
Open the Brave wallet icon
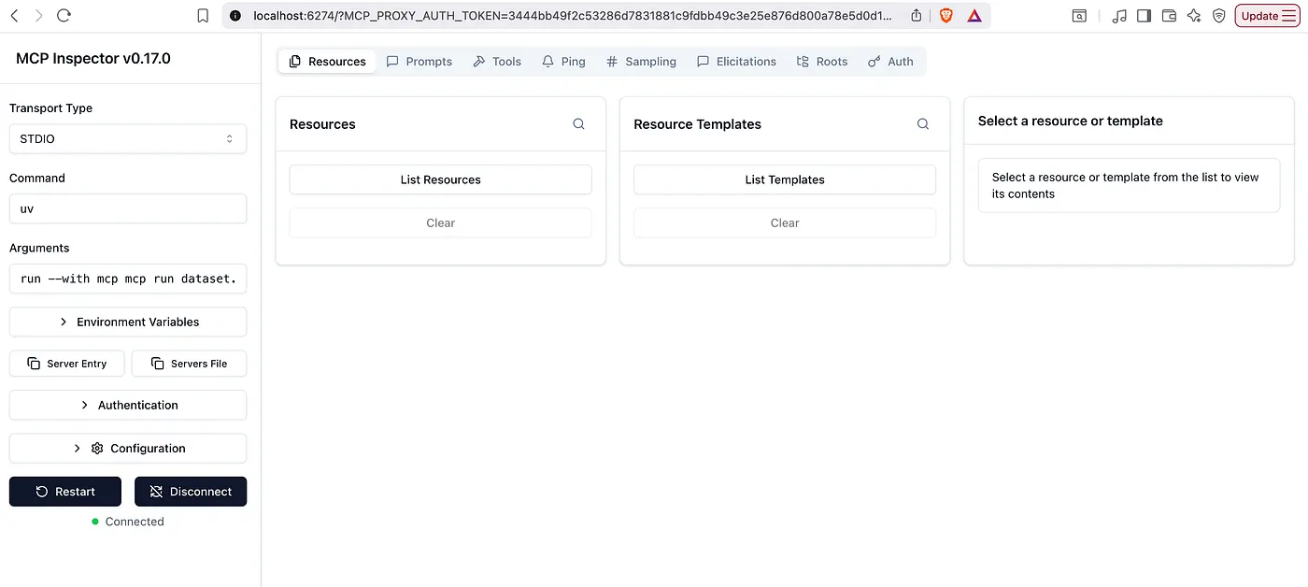1169,16
